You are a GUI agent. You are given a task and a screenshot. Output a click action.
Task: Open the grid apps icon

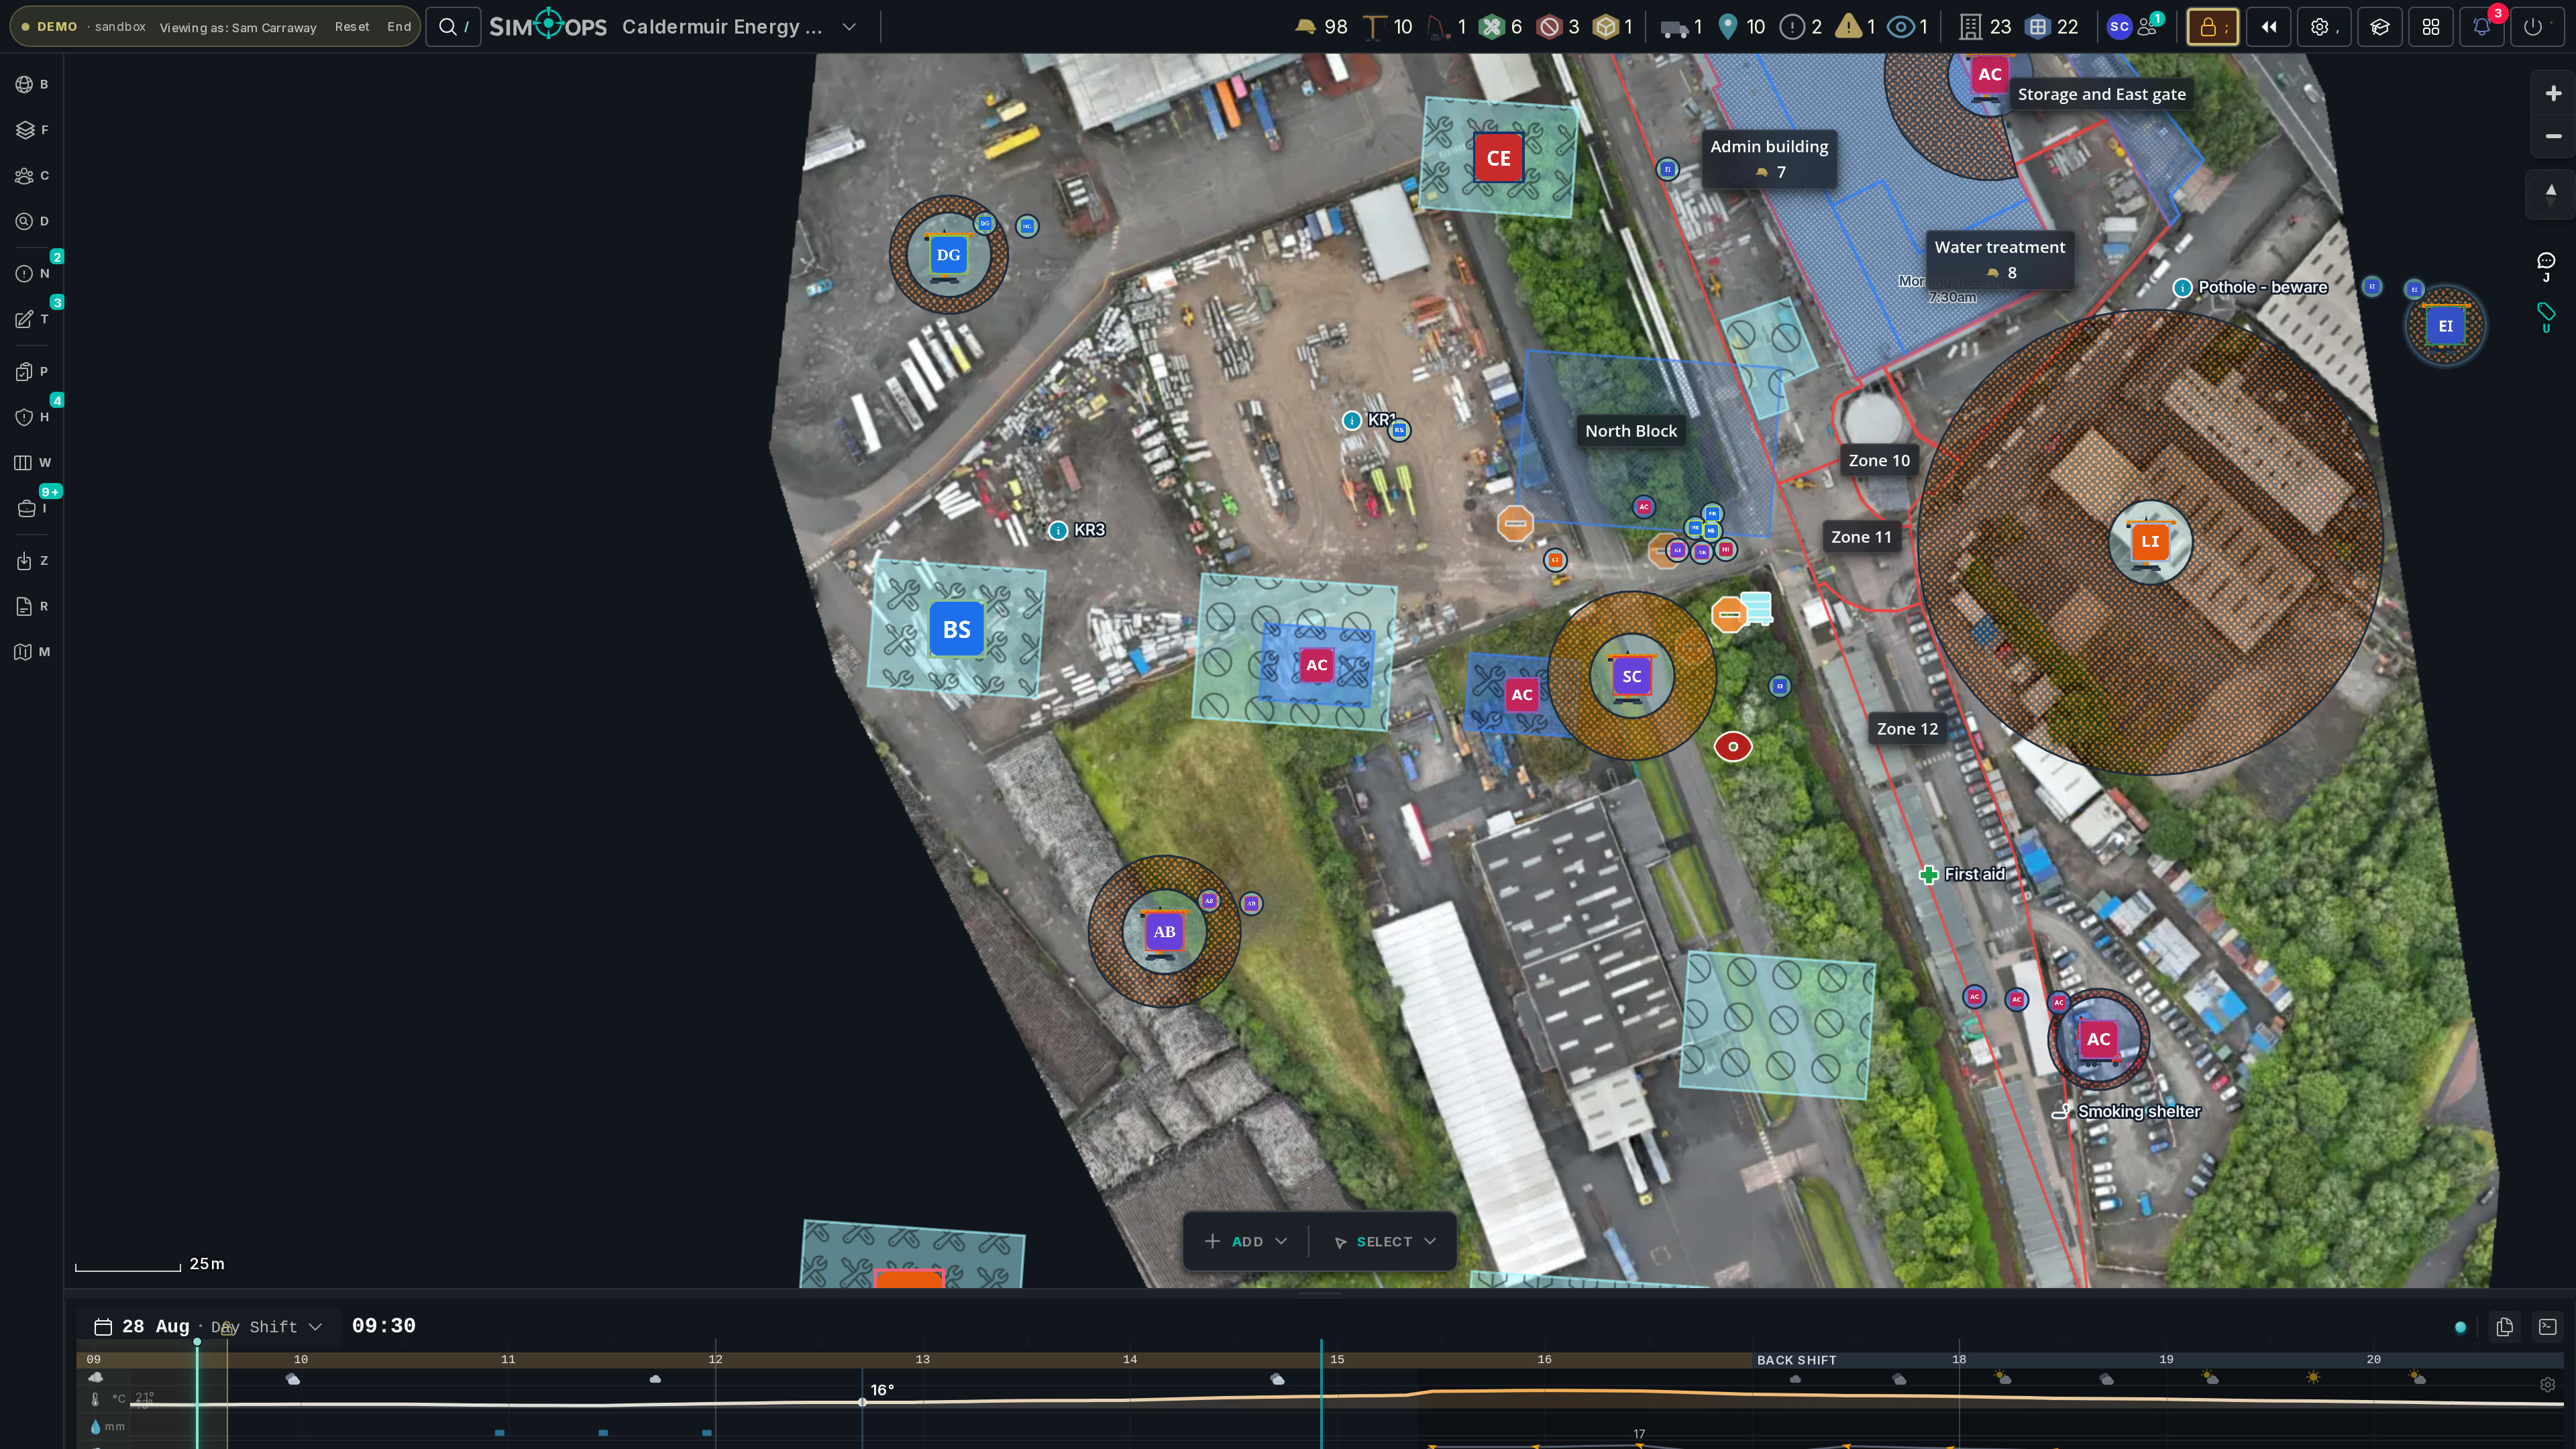[x=2431, y=27]
